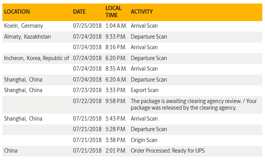This screenshot has width=265, height=160.
Task: Select the 07/25/2018 date cell
Action: pos(87,26)
